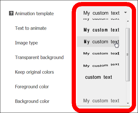Click the Text to animate label

[31, 28]
